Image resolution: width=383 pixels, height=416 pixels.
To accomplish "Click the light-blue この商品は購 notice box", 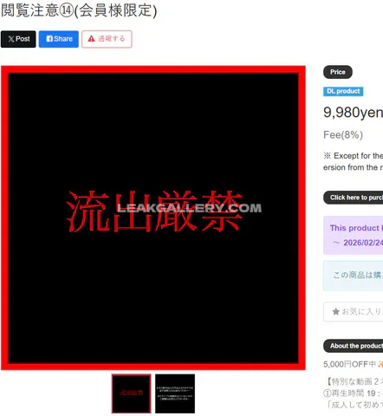I will (353, 276).
